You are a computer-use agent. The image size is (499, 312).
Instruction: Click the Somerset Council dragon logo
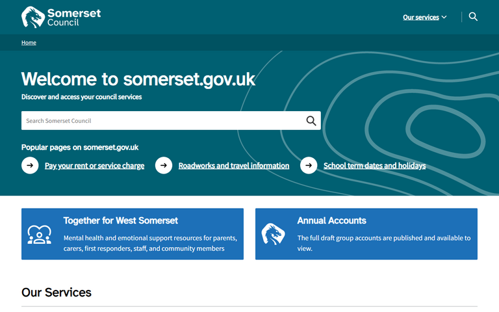click(32, 17)
